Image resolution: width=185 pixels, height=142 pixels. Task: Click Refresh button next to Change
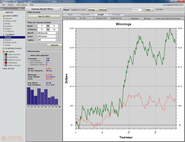pos(103,10)
